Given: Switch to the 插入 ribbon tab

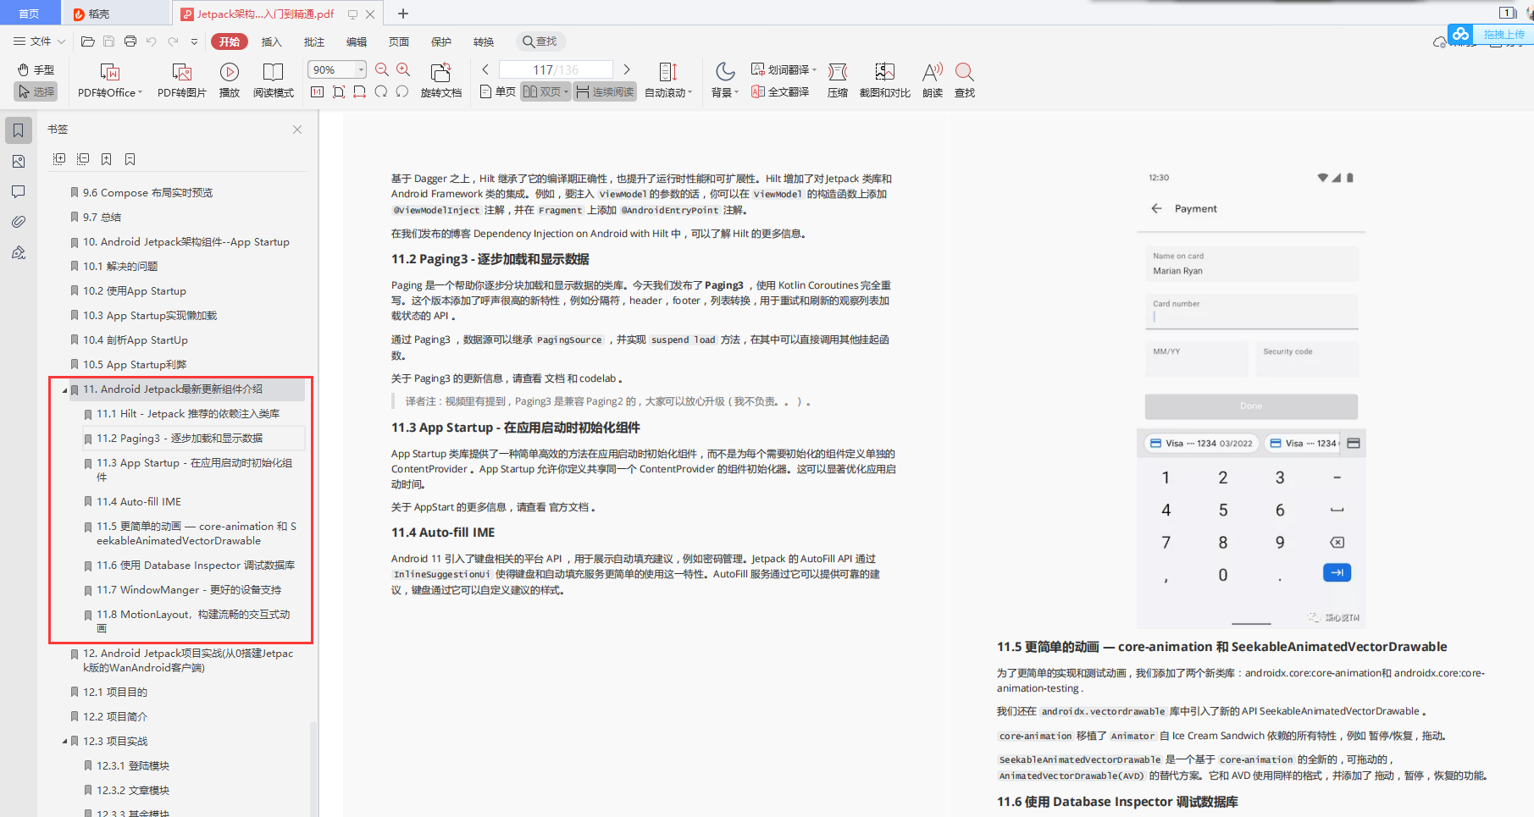Looking at the screenshot, I should 271,41.
